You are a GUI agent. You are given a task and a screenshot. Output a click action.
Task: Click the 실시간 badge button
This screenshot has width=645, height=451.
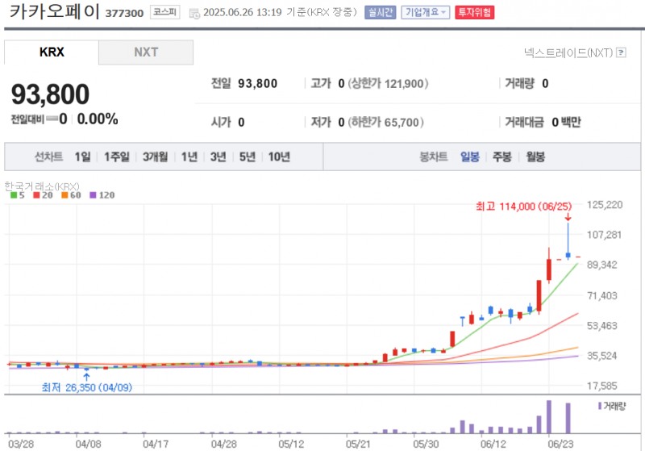380,12
